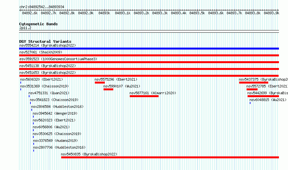Select esv3591523 (1000GenomesConsortiumPhase3) label
Image resolution: width=288 pixels, height=170 pixels.
click(x=58, y=59)
